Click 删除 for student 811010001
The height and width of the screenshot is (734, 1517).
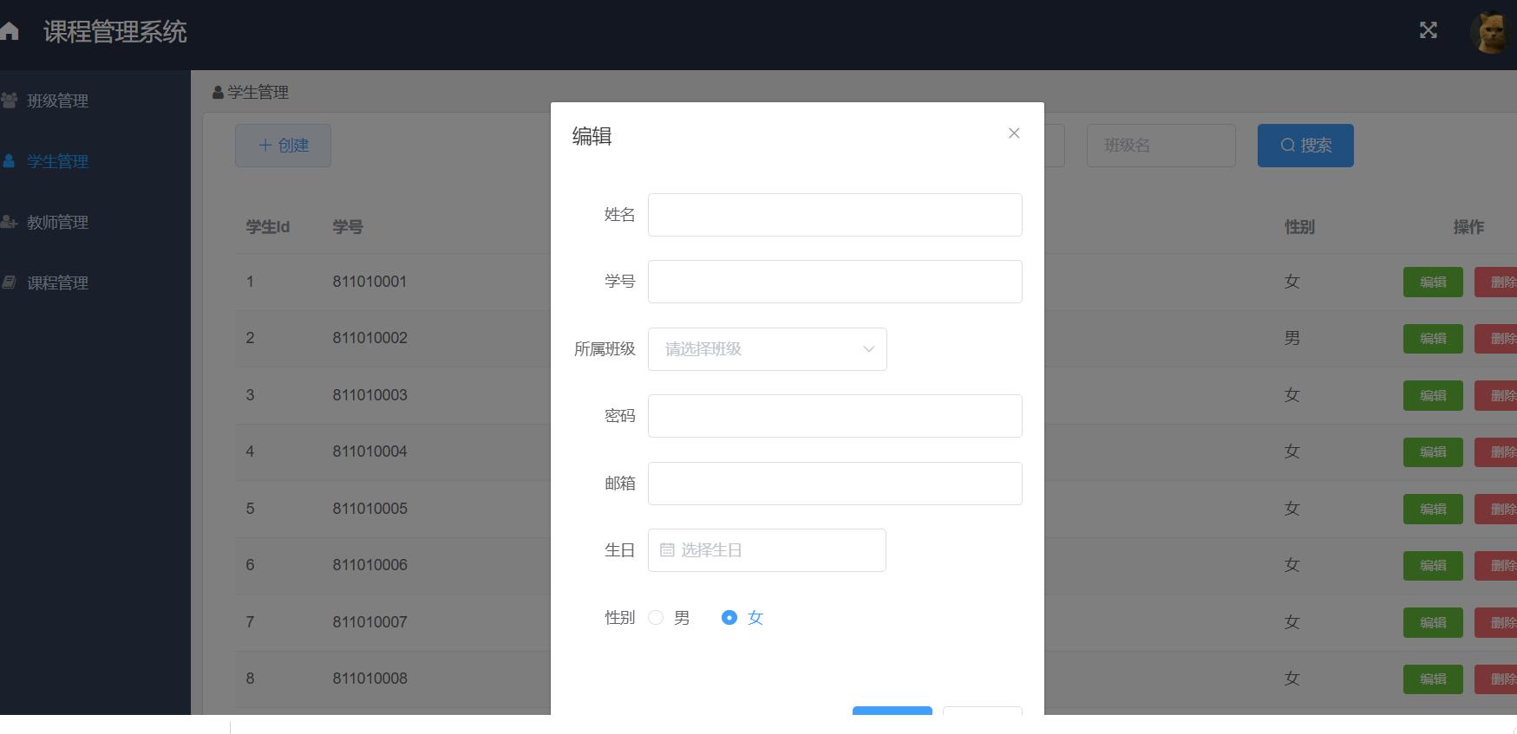[1496, 283]
